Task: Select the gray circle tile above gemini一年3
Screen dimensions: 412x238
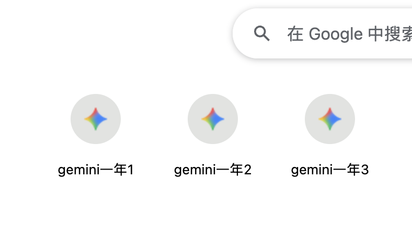Action: (x=330, y=119)
